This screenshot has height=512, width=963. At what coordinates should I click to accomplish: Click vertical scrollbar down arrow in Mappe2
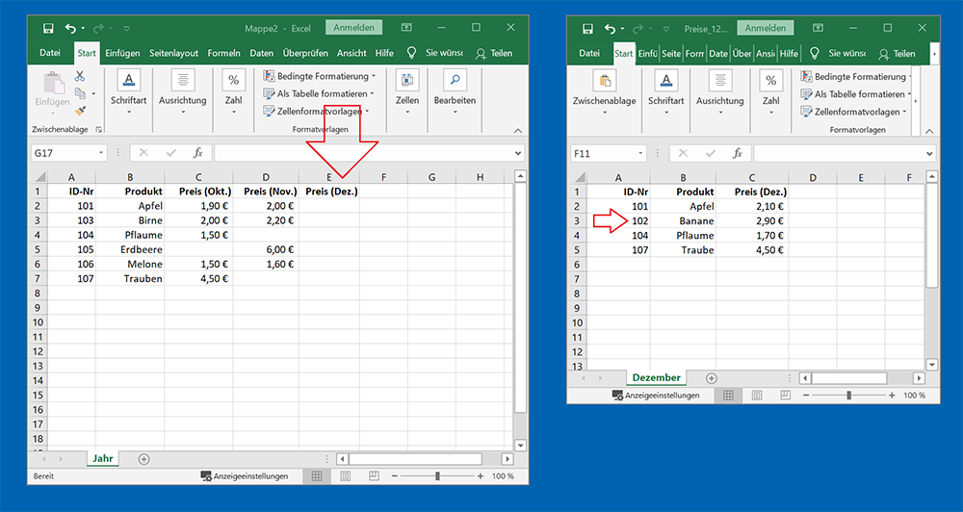click(x=521, y=446)
